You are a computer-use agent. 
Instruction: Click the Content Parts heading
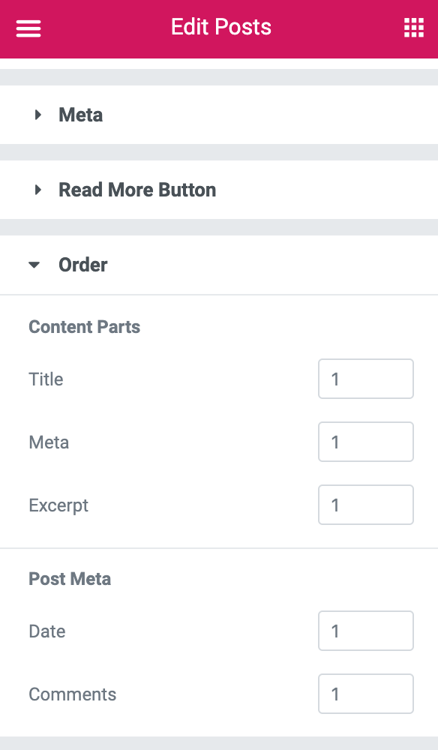point(84,327)
